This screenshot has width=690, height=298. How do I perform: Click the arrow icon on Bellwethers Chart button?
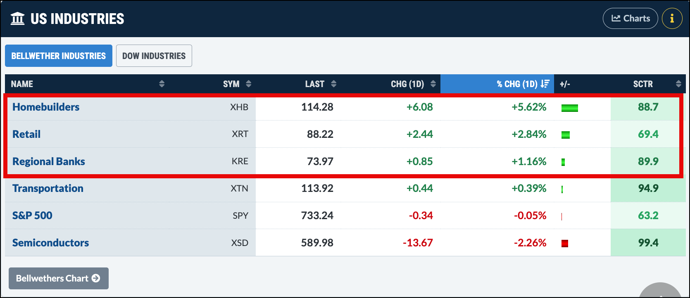[x=96, y=278]
